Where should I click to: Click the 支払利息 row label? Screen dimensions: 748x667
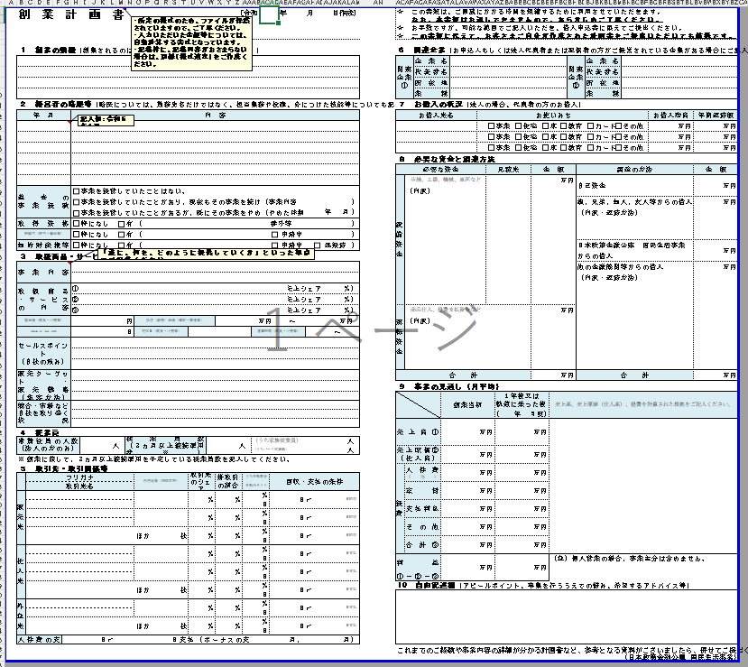(x=422, y=509)
